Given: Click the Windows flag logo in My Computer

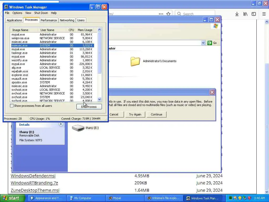Looking at the screenshot, I should coord(216,26).
